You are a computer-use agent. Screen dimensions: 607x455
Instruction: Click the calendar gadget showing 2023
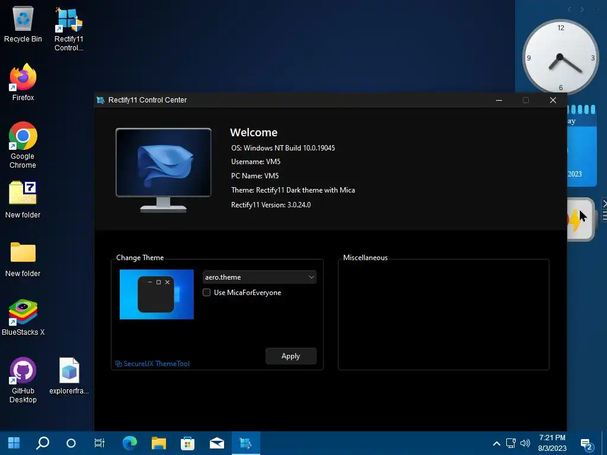pos(582,146)
